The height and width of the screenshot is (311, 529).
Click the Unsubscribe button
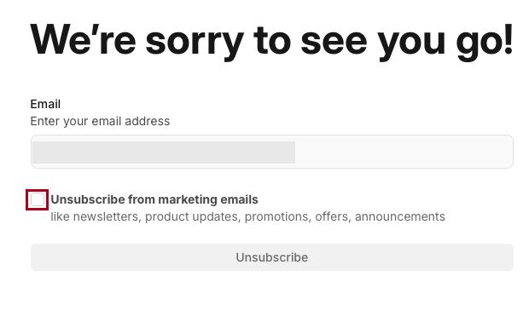[272, 257]
